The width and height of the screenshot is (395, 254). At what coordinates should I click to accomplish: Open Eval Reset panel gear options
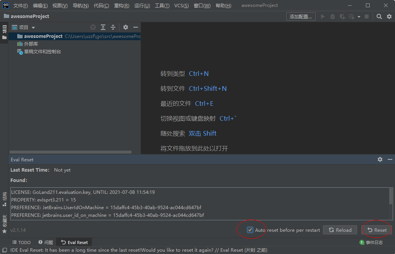click(380, 159)
